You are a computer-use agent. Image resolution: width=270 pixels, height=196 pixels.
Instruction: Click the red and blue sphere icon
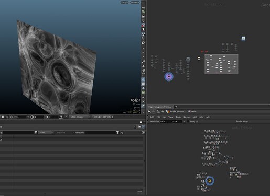(143, 25)
